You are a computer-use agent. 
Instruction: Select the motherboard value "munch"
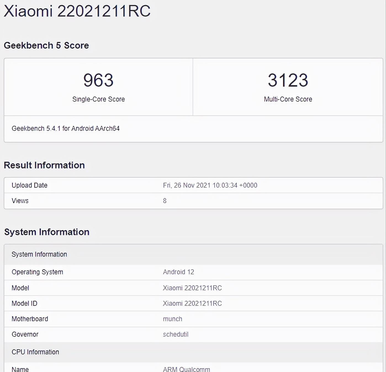click(x=173, y=319)
